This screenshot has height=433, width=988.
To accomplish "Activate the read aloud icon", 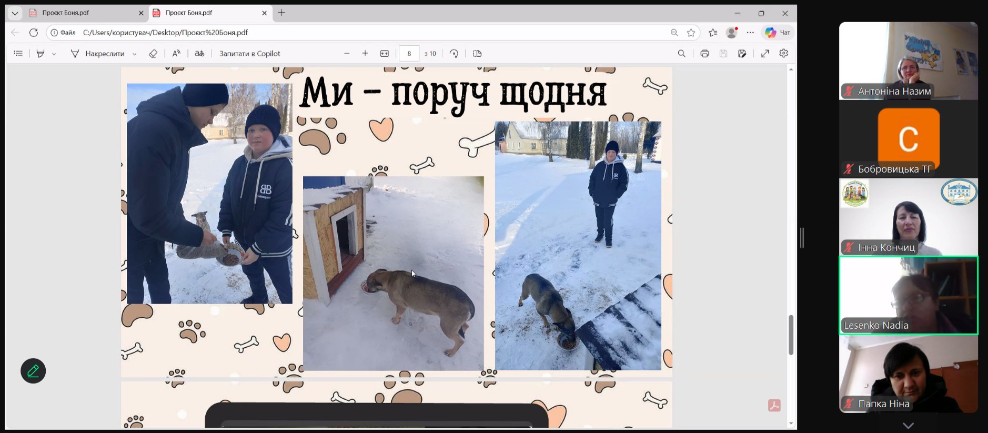I will (176, 54).
